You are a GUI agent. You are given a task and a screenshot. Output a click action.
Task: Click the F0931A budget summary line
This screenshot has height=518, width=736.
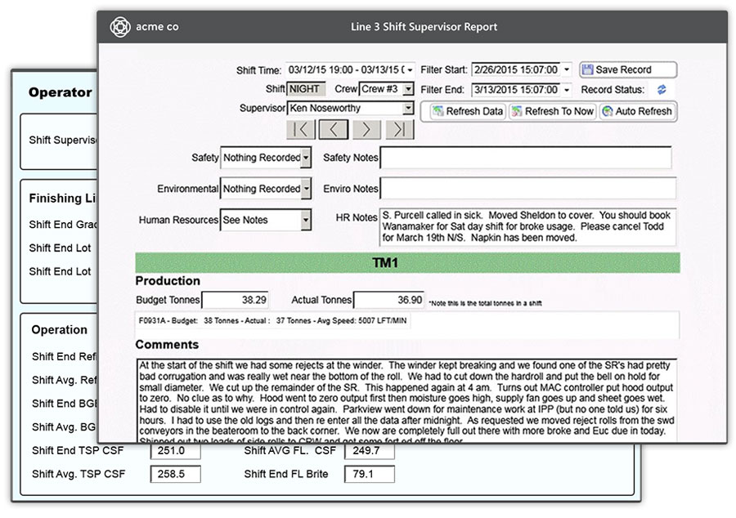[x=272, y=320]
